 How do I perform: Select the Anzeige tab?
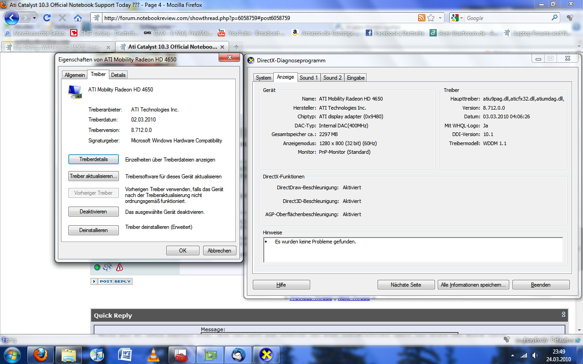pos(285,77)
